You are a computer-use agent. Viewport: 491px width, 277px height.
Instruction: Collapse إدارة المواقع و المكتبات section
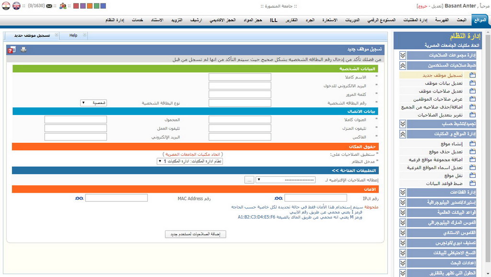pyautogui.click(x=403, y=134)
